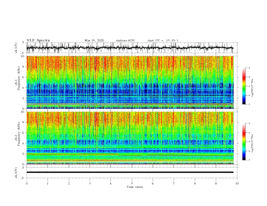Click the "-3" label on ch.1 color bar
The width and height of the screenshot is (267, 206).
coord(248,68)
